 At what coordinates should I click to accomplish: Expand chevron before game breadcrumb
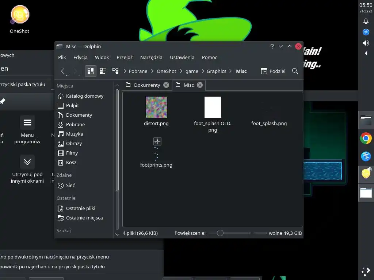(x=181, y=71)
